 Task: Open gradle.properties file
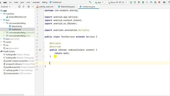[13, 67]
